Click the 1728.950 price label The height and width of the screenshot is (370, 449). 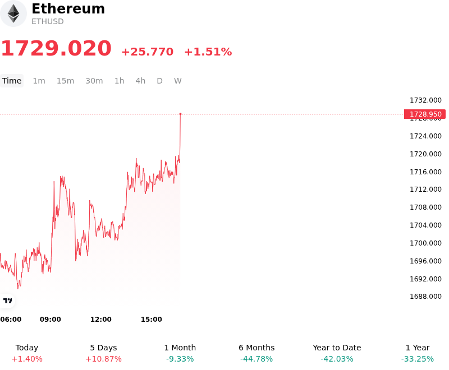click(425, 114)
